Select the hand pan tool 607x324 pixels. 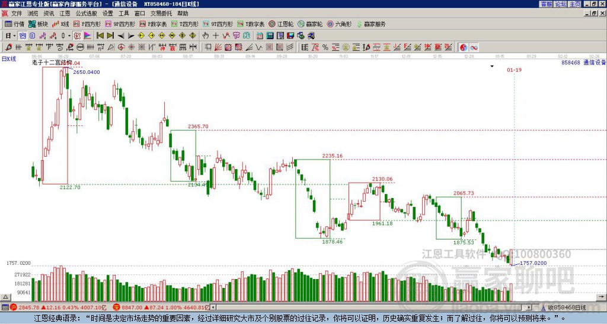point(205,36)
